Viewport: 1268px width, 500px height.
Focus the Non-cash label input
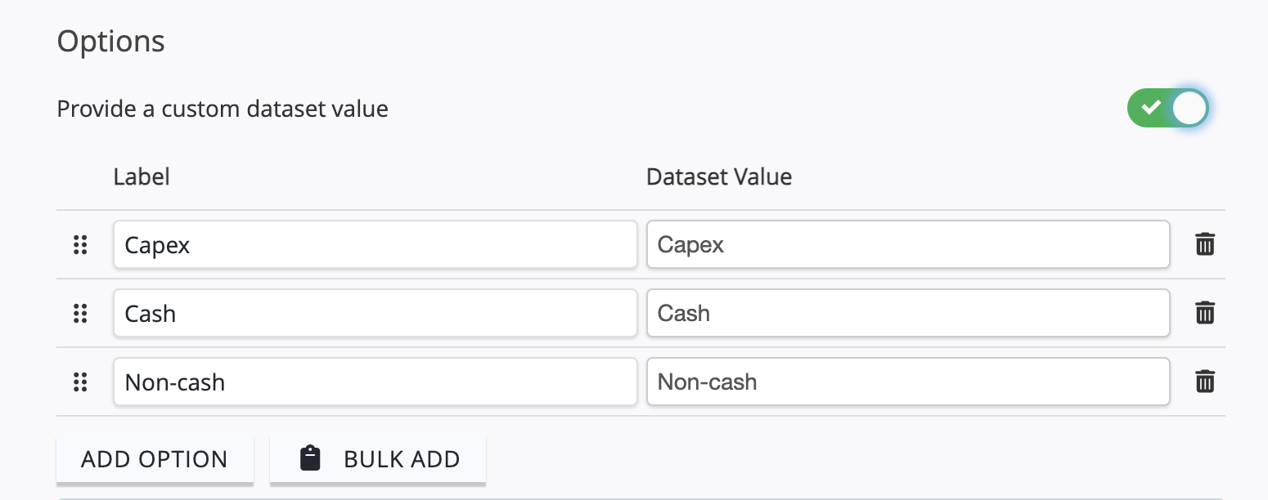coord(375,382)
